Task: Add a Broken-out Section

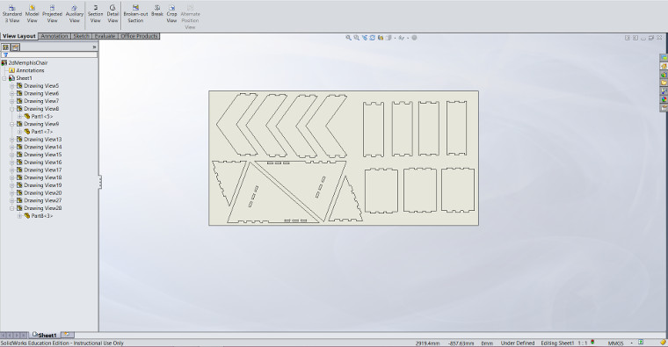Action: click(x=135, y=14)
